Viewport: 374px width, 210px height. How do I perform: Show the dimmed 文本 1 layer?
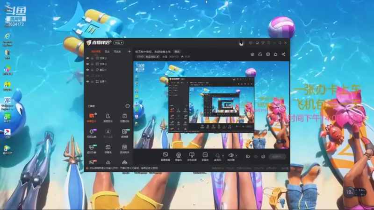(x=87, y=76)
